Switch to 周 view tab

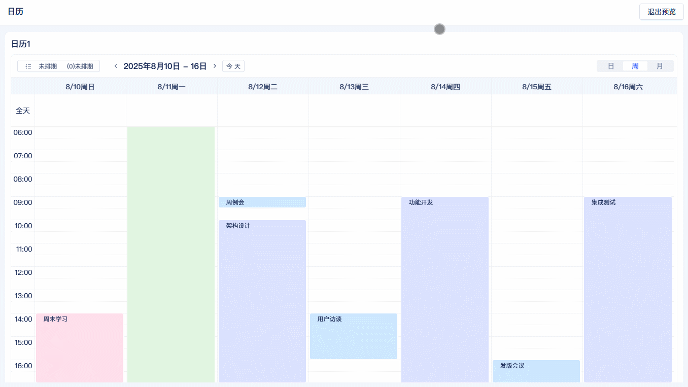click(x=635, y=66)
